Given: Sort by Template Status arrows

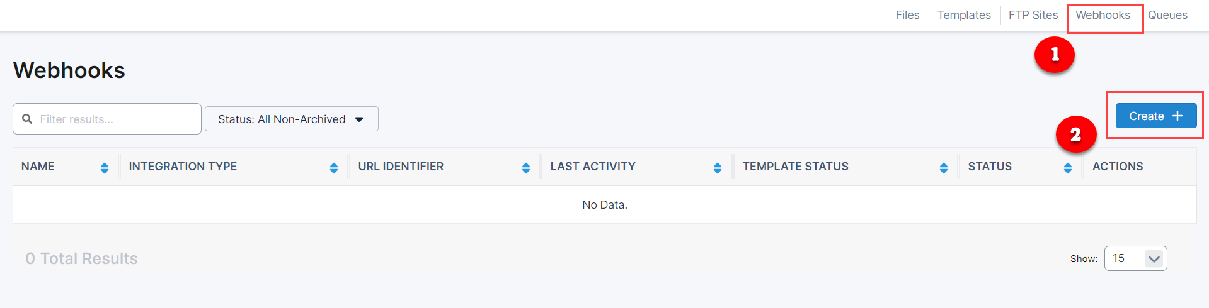Looking at the screenshot, I should [944, 168].
